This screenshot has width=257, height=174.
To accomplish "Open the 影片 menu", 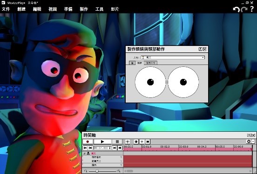I will coord(115,9).
